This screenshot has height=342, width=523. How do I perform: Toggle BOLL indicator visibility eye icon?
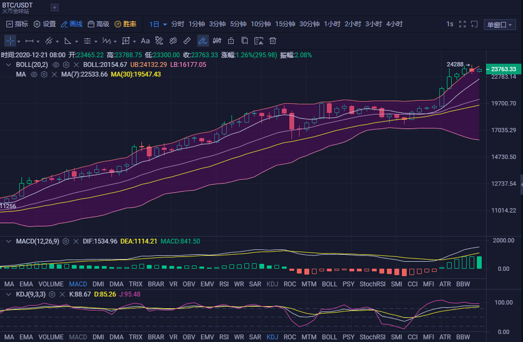point(56,65)
